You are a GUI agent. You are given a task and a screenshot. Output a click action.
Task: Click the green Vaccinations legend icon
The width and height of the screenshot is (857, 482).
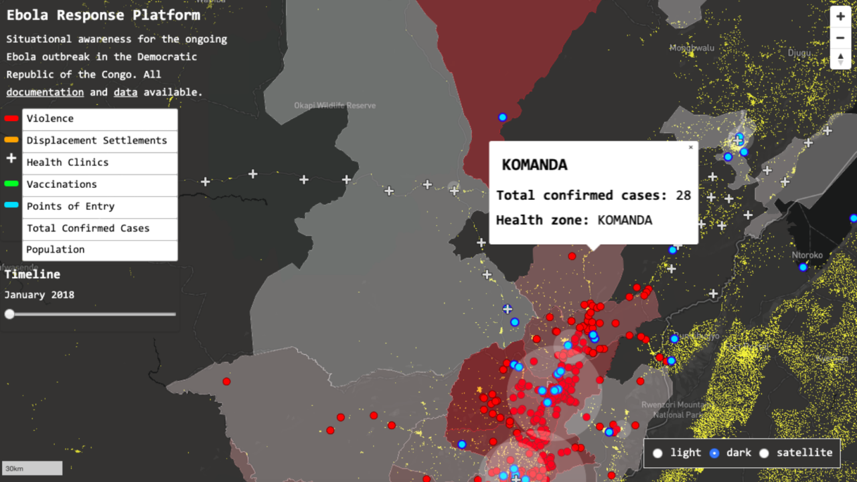(x=11, y=185)
